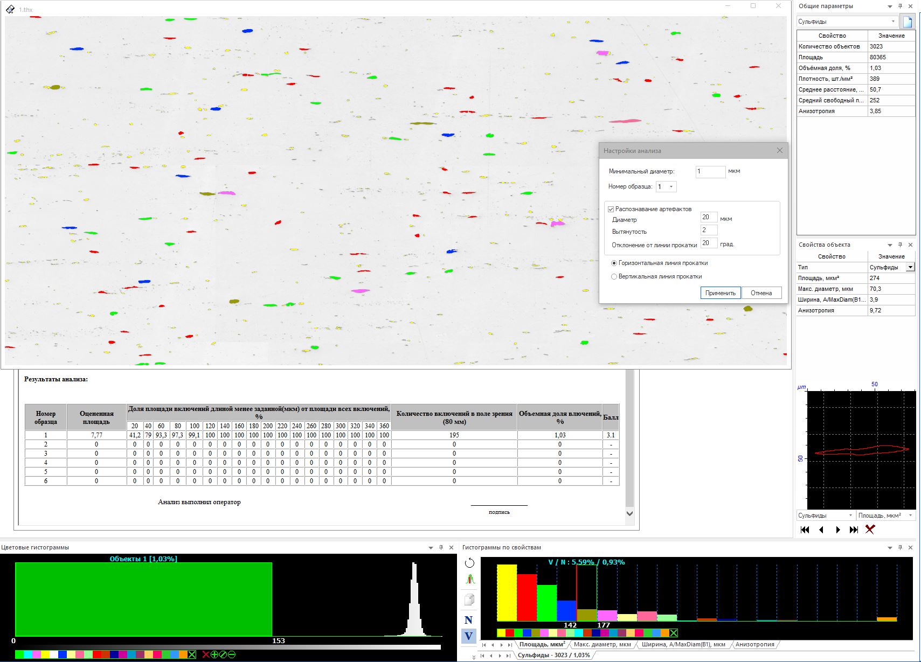Toggle Распознавание артефактов checkbox
Screen dimensions: 921x662
coord(611,209)
